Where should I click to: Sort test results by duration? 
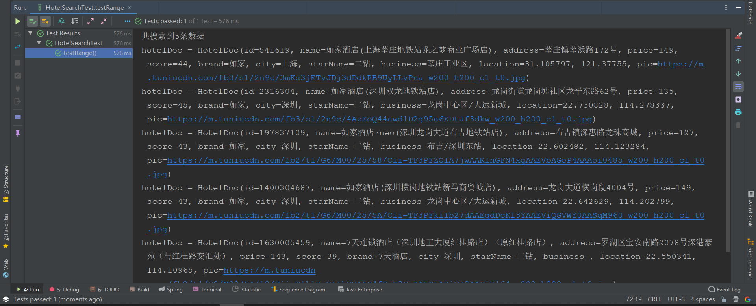coord(74,21)
